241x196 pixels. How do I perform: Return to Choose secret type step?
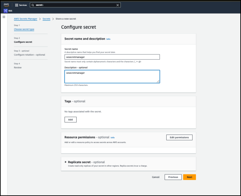[x=24, y=29]
